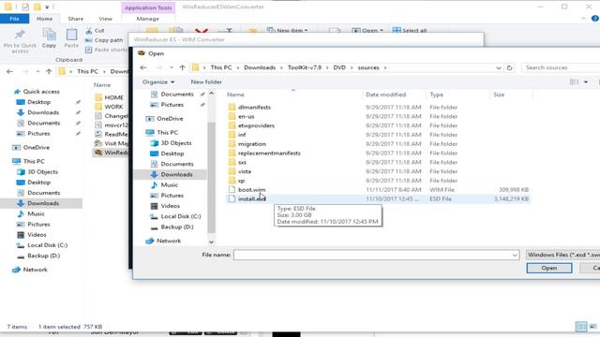Click Pin to Quick access in Explorer ribbon
The height and width of the screenshot is (337, 600).
click(x=20, y=41)
